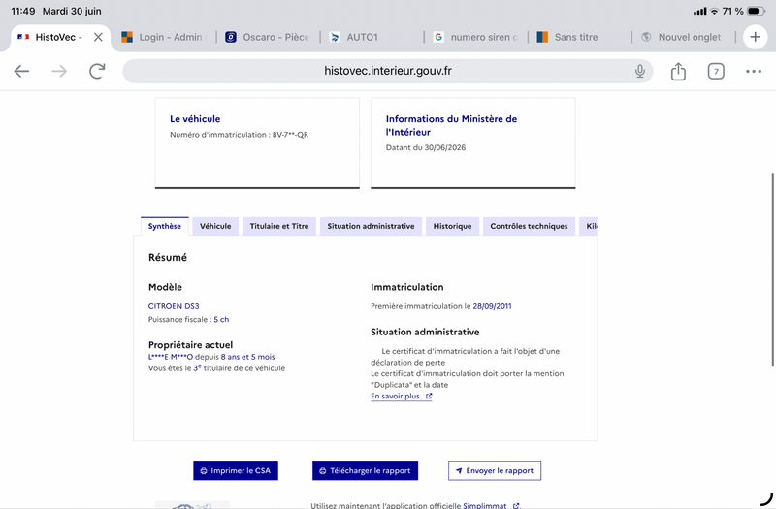Click the Imprimer le CSA button

point(236,471)
